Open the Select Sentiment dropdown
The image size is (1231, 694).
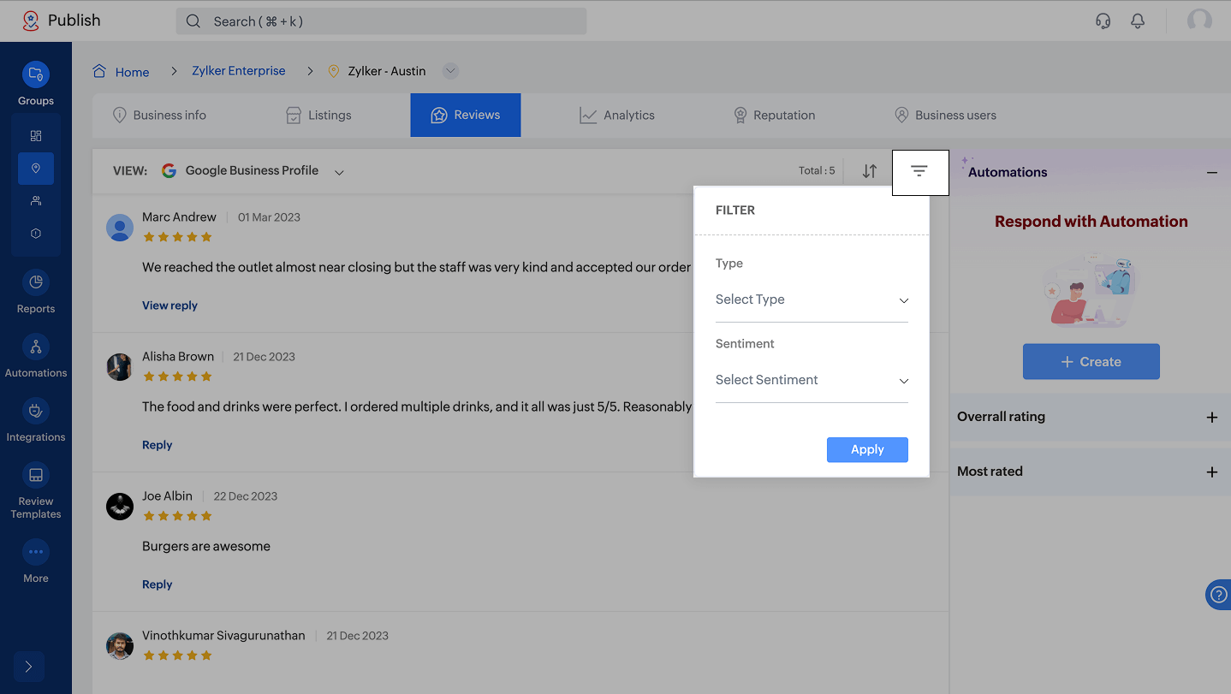(x=812, y=381)
